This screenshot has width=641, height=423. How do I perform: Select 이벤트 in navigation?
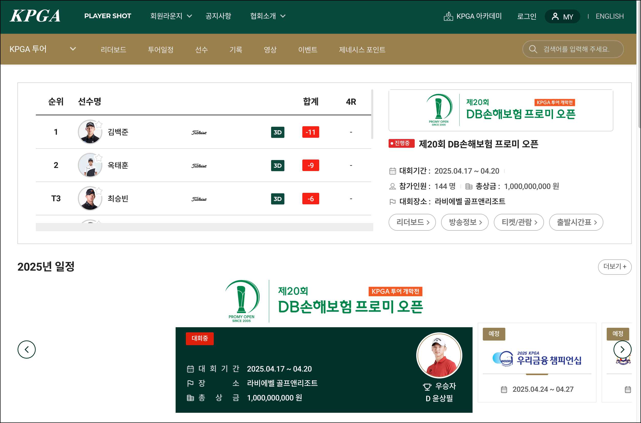pyautogui.click(x=308, y=50)
